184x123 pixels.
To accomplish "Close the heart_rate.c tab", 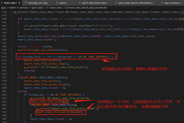I will pos(19,3).
